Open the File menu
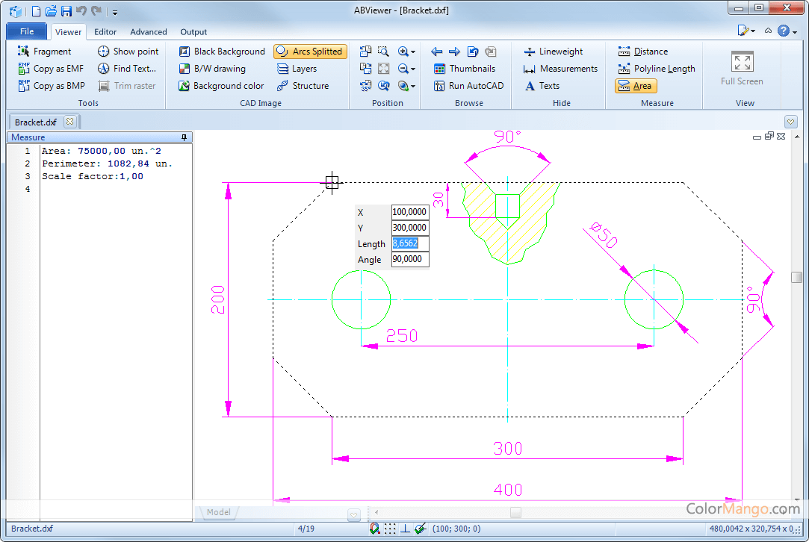Viewport: 809px width, 542px height. (x=27, y=31)
